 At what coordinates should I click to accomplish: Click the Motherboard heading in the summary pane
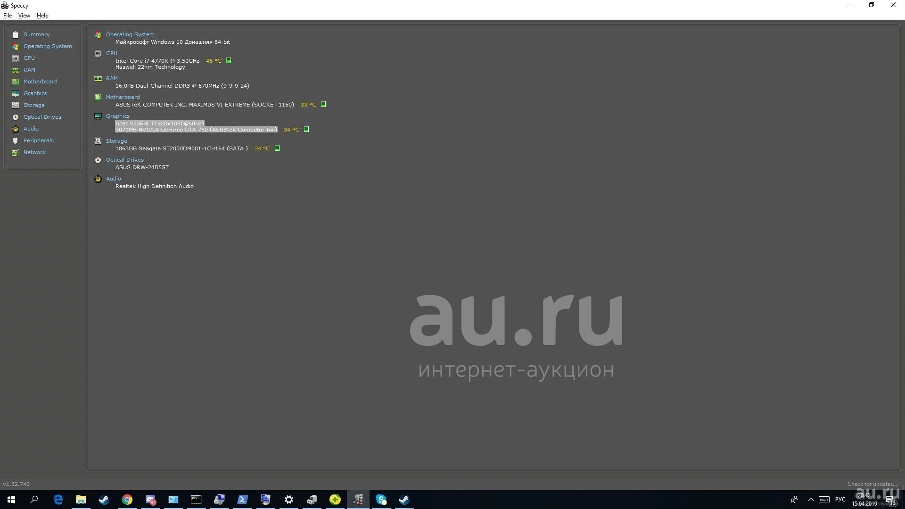(123, 97)
